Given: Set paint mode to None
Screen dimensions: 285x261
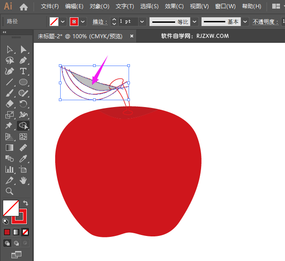Looking at the screenshot, I should [26, 232].
